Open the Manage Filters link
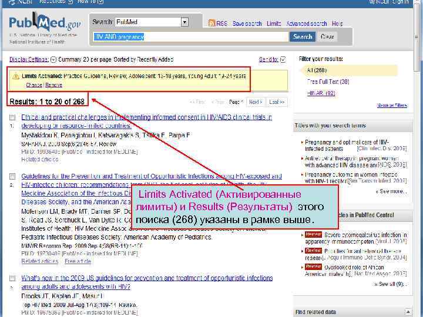The image size is (423, 317). point(392,106)
